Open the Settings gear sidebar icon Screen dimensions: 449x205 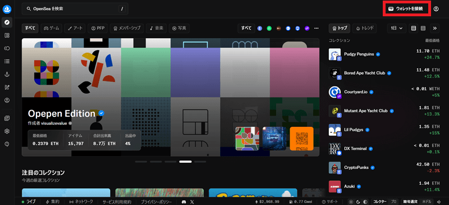tap(7, 131)
